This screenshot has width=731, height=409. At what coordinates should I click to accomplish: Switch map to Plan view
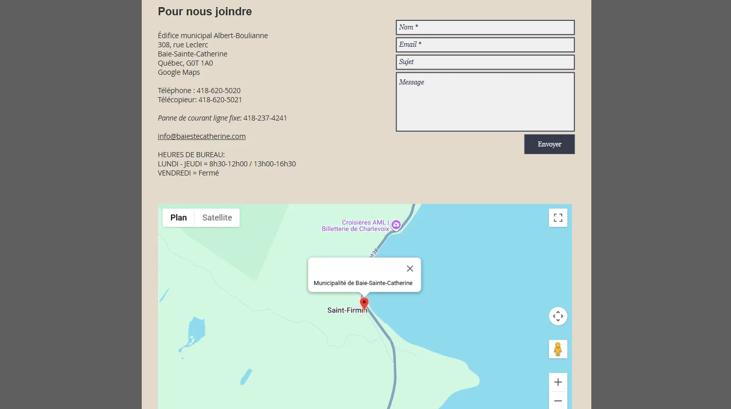(x=178, y=218)
